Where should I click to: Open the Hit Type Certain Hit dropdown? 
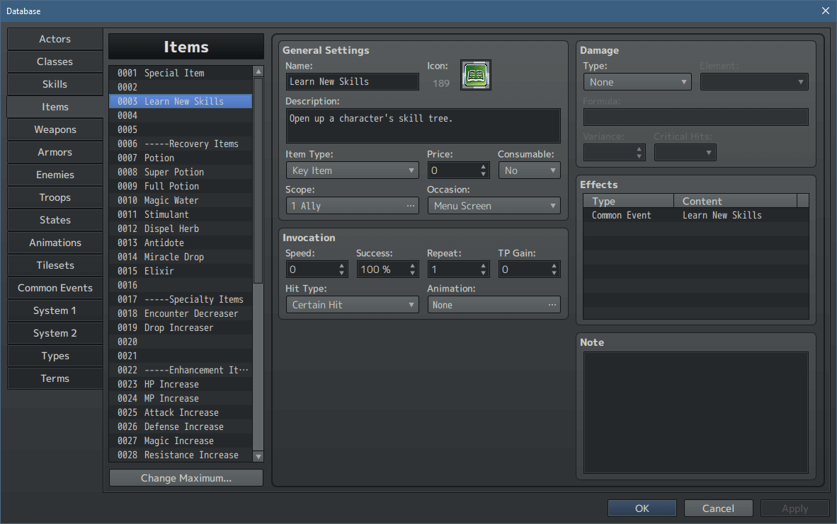tap(353, 305)
